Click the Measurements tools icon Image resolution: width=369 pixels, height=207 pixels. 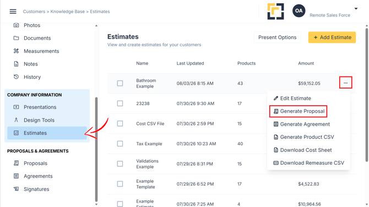[x=16, y=51]
